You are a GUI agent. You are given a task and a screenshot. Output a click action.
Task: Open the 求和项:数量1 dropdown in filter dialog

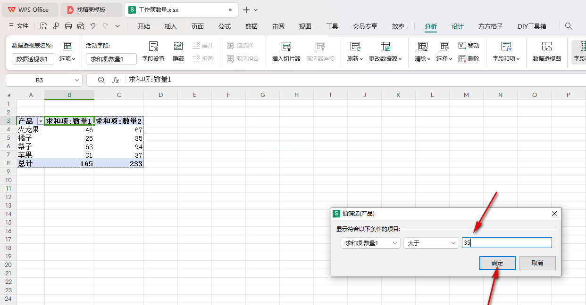pos(370,243)
